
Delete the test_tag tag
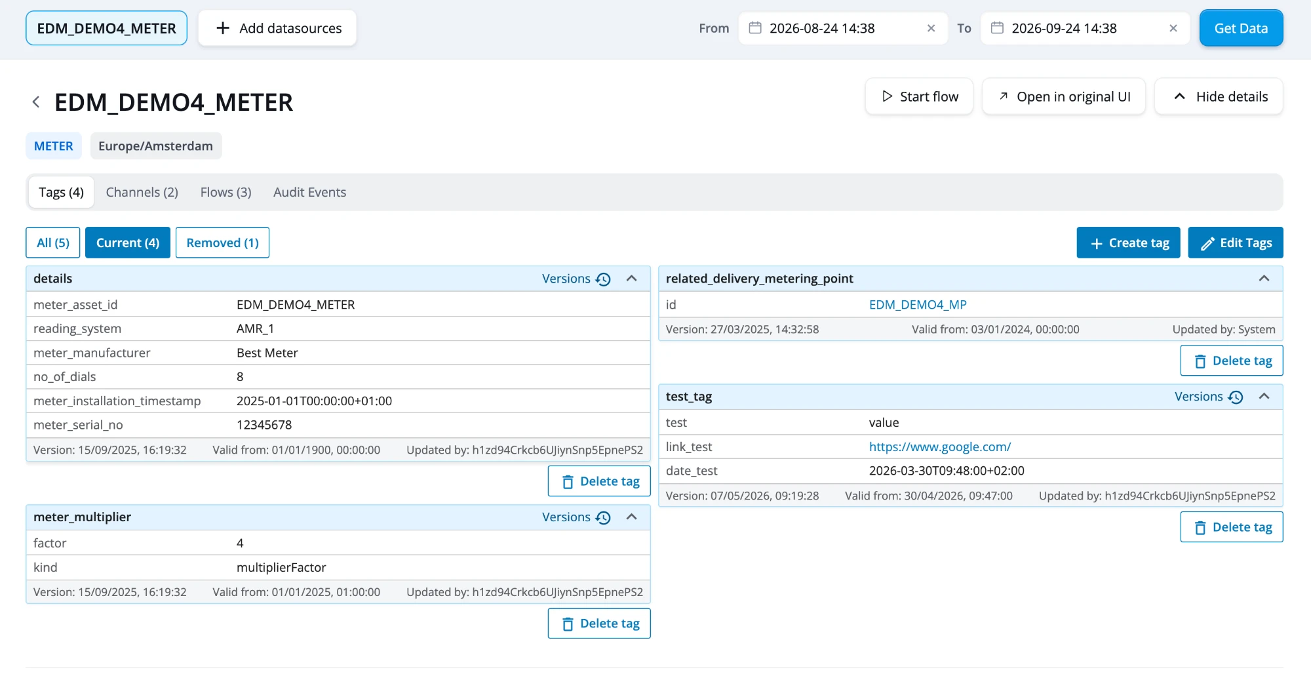click(x=1232, y=527)
